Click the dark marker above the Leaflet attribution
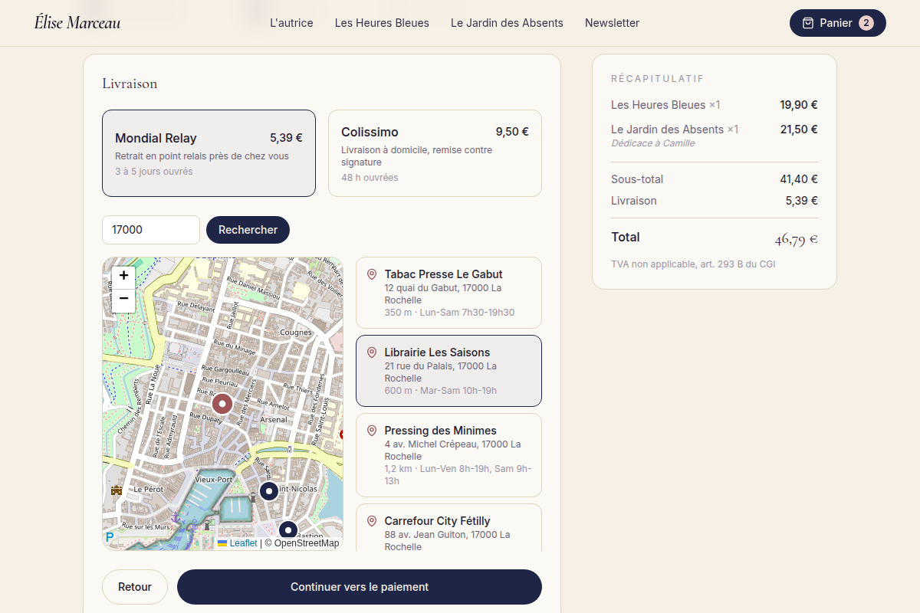 pos(287,529)
